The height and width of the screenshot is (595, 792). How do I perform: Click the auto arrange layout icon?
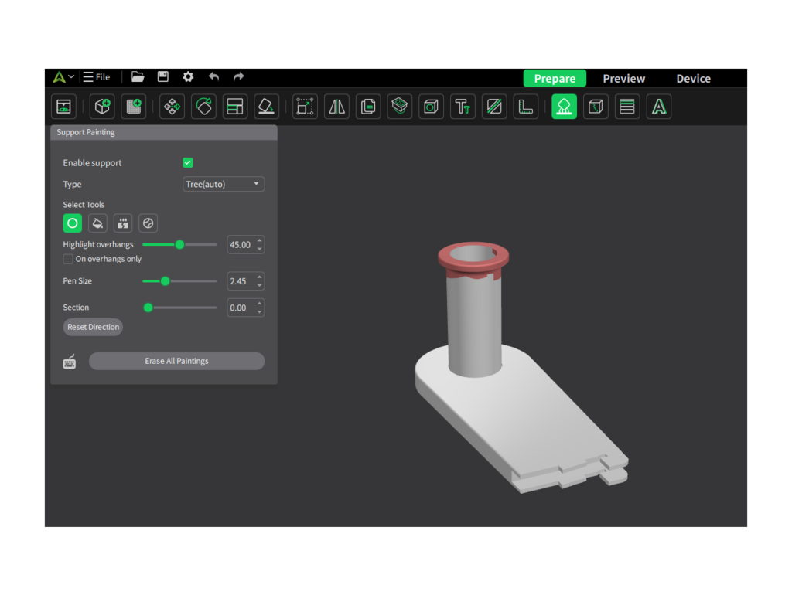coord(235,107)
